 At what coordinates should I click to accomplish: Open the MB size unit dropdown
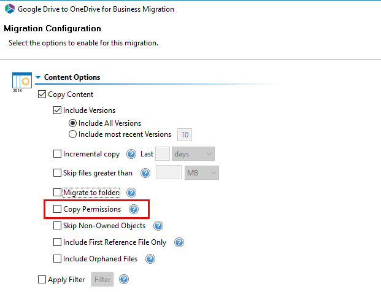201,173
